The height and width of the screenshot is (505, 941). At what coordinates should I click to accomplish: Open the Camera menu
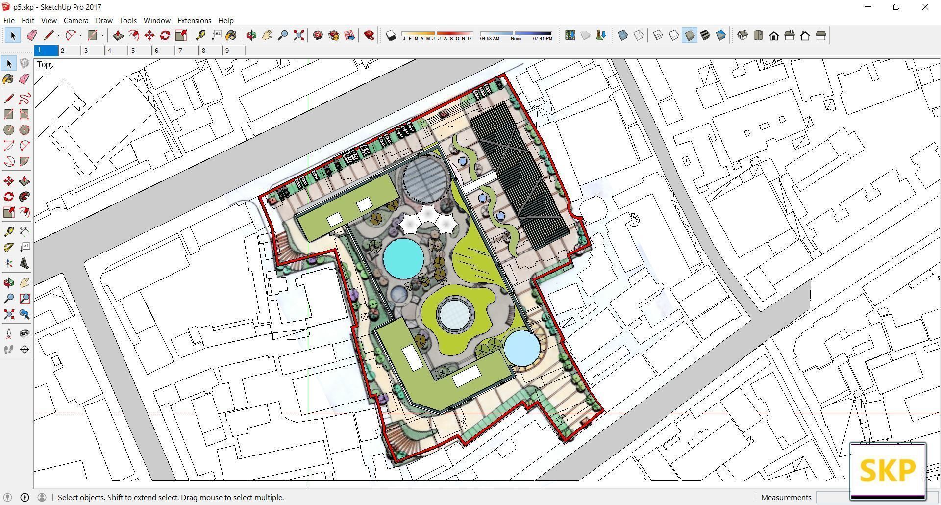(75, 20)
